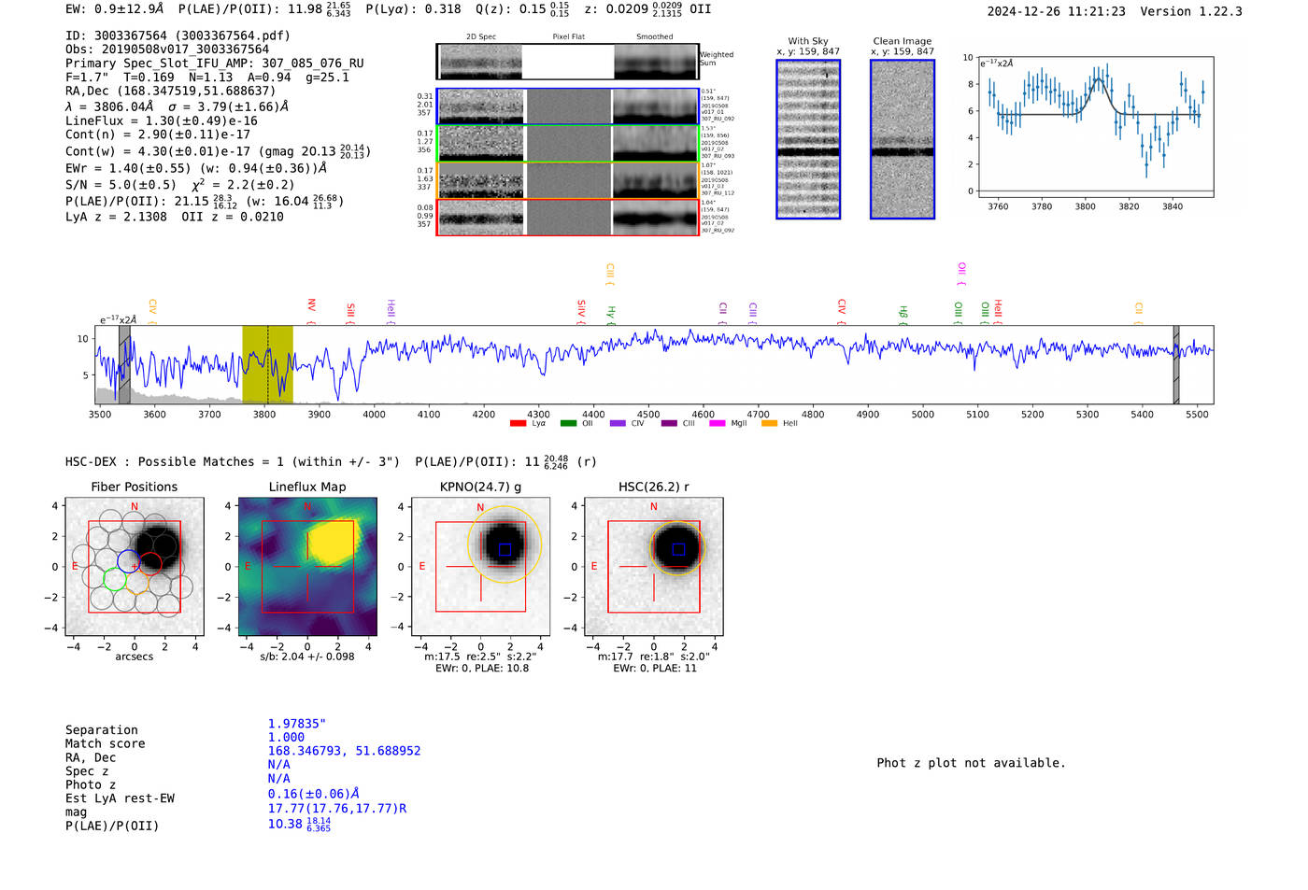Click the yellow blob in the Lineflux Map
The image size is (1308, 890).
(x=334, y=540)
